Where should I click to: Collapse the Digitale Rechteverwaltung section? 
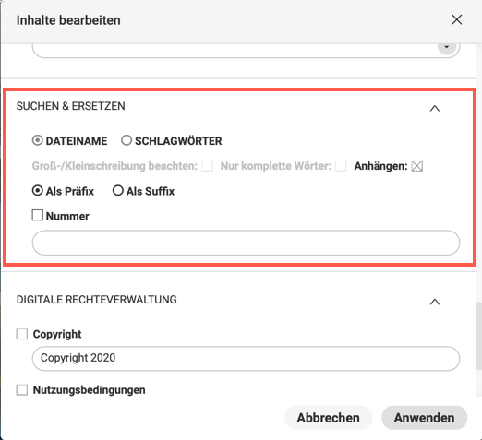tap(435, 302)
